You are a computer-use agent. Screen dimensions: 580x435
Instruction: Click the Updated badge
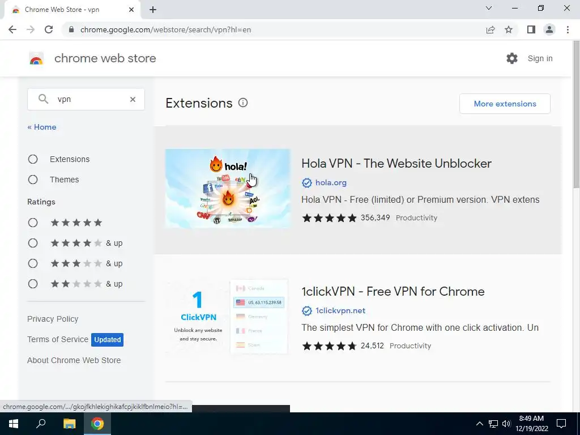[x=107, y=340]
